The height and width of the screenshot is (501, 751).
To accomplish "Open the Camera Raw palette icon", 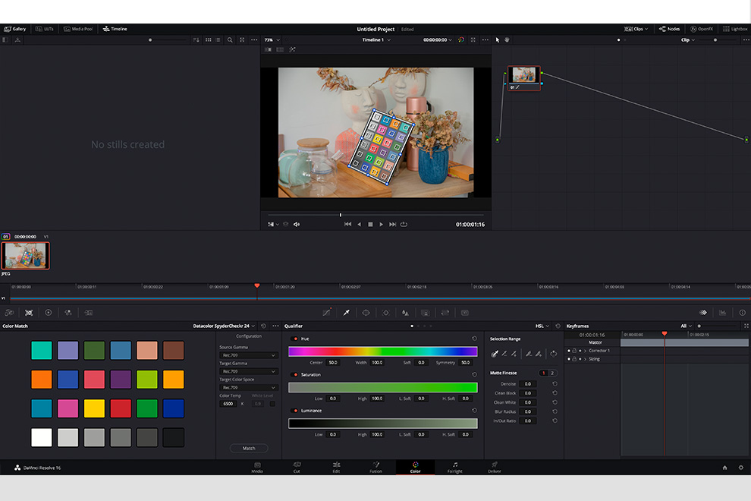I will click(9, 313).
